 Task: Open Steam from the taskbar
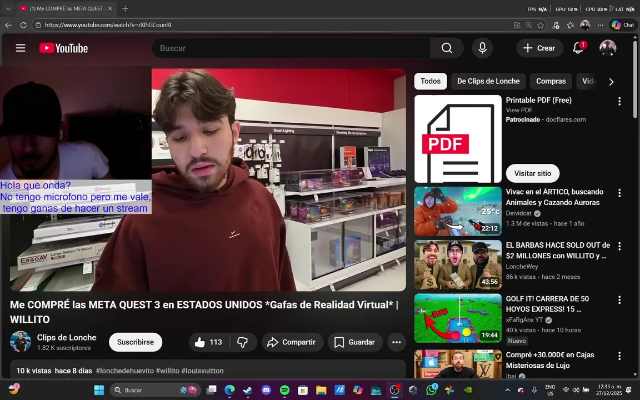pyautogui.click(x=248, y=390)
